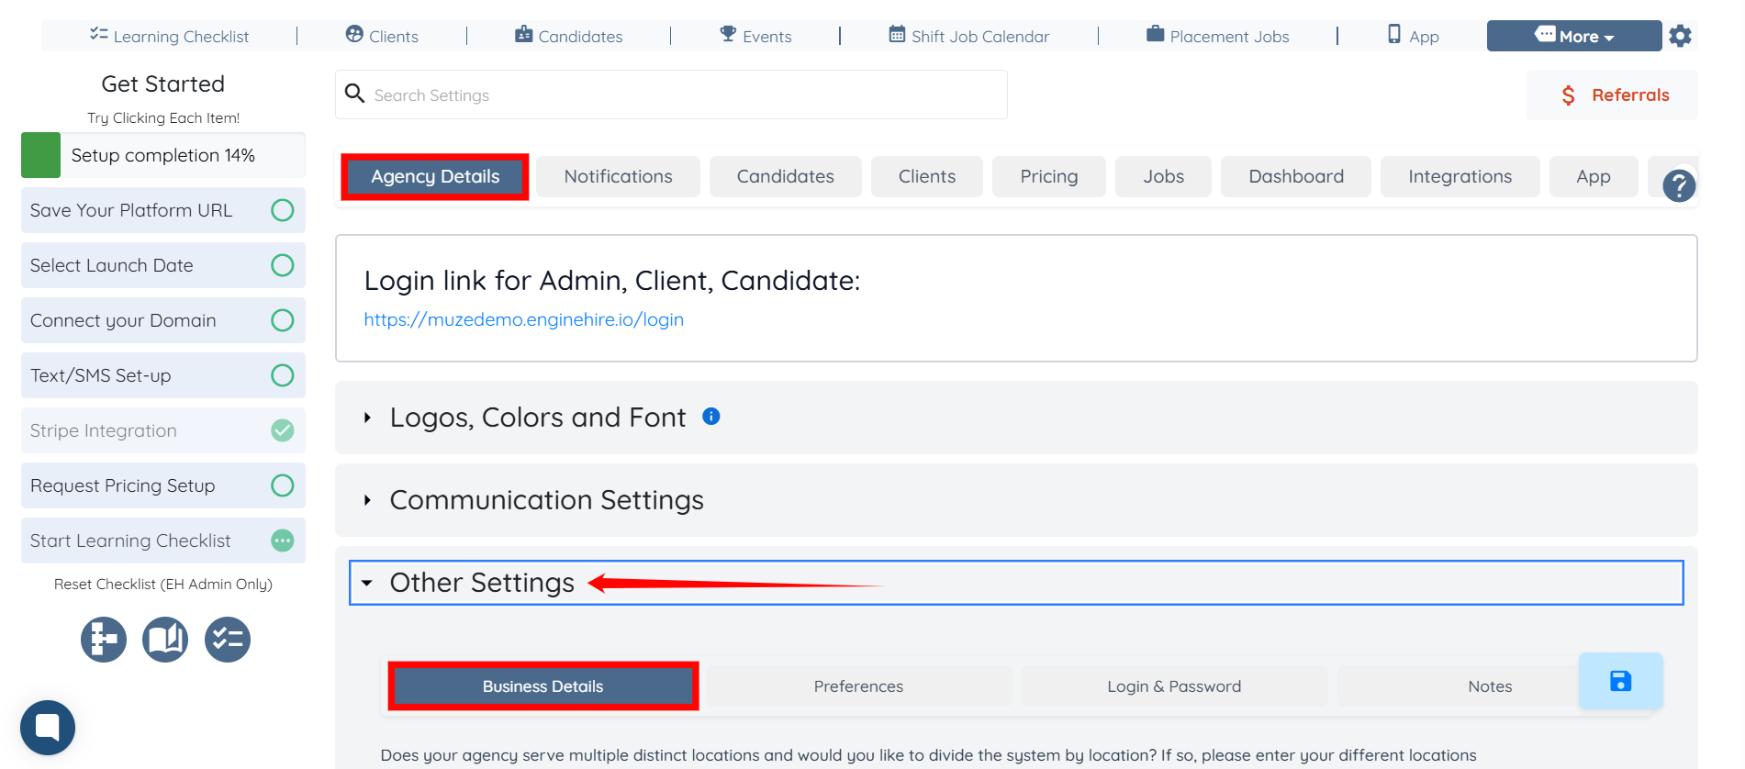This screenshot has width=1745, height=769.
Task: Click the Referrals button
Action: click(x=1613, y=95)
